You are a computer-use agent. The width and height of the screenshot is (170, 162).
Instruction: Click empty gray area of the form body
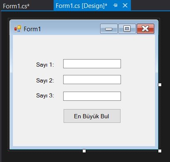83,135
